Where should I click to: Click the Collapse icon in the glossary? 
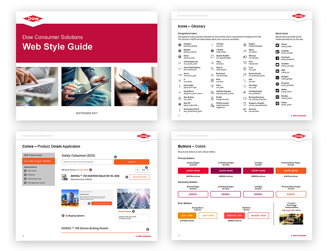pos(180,45)
